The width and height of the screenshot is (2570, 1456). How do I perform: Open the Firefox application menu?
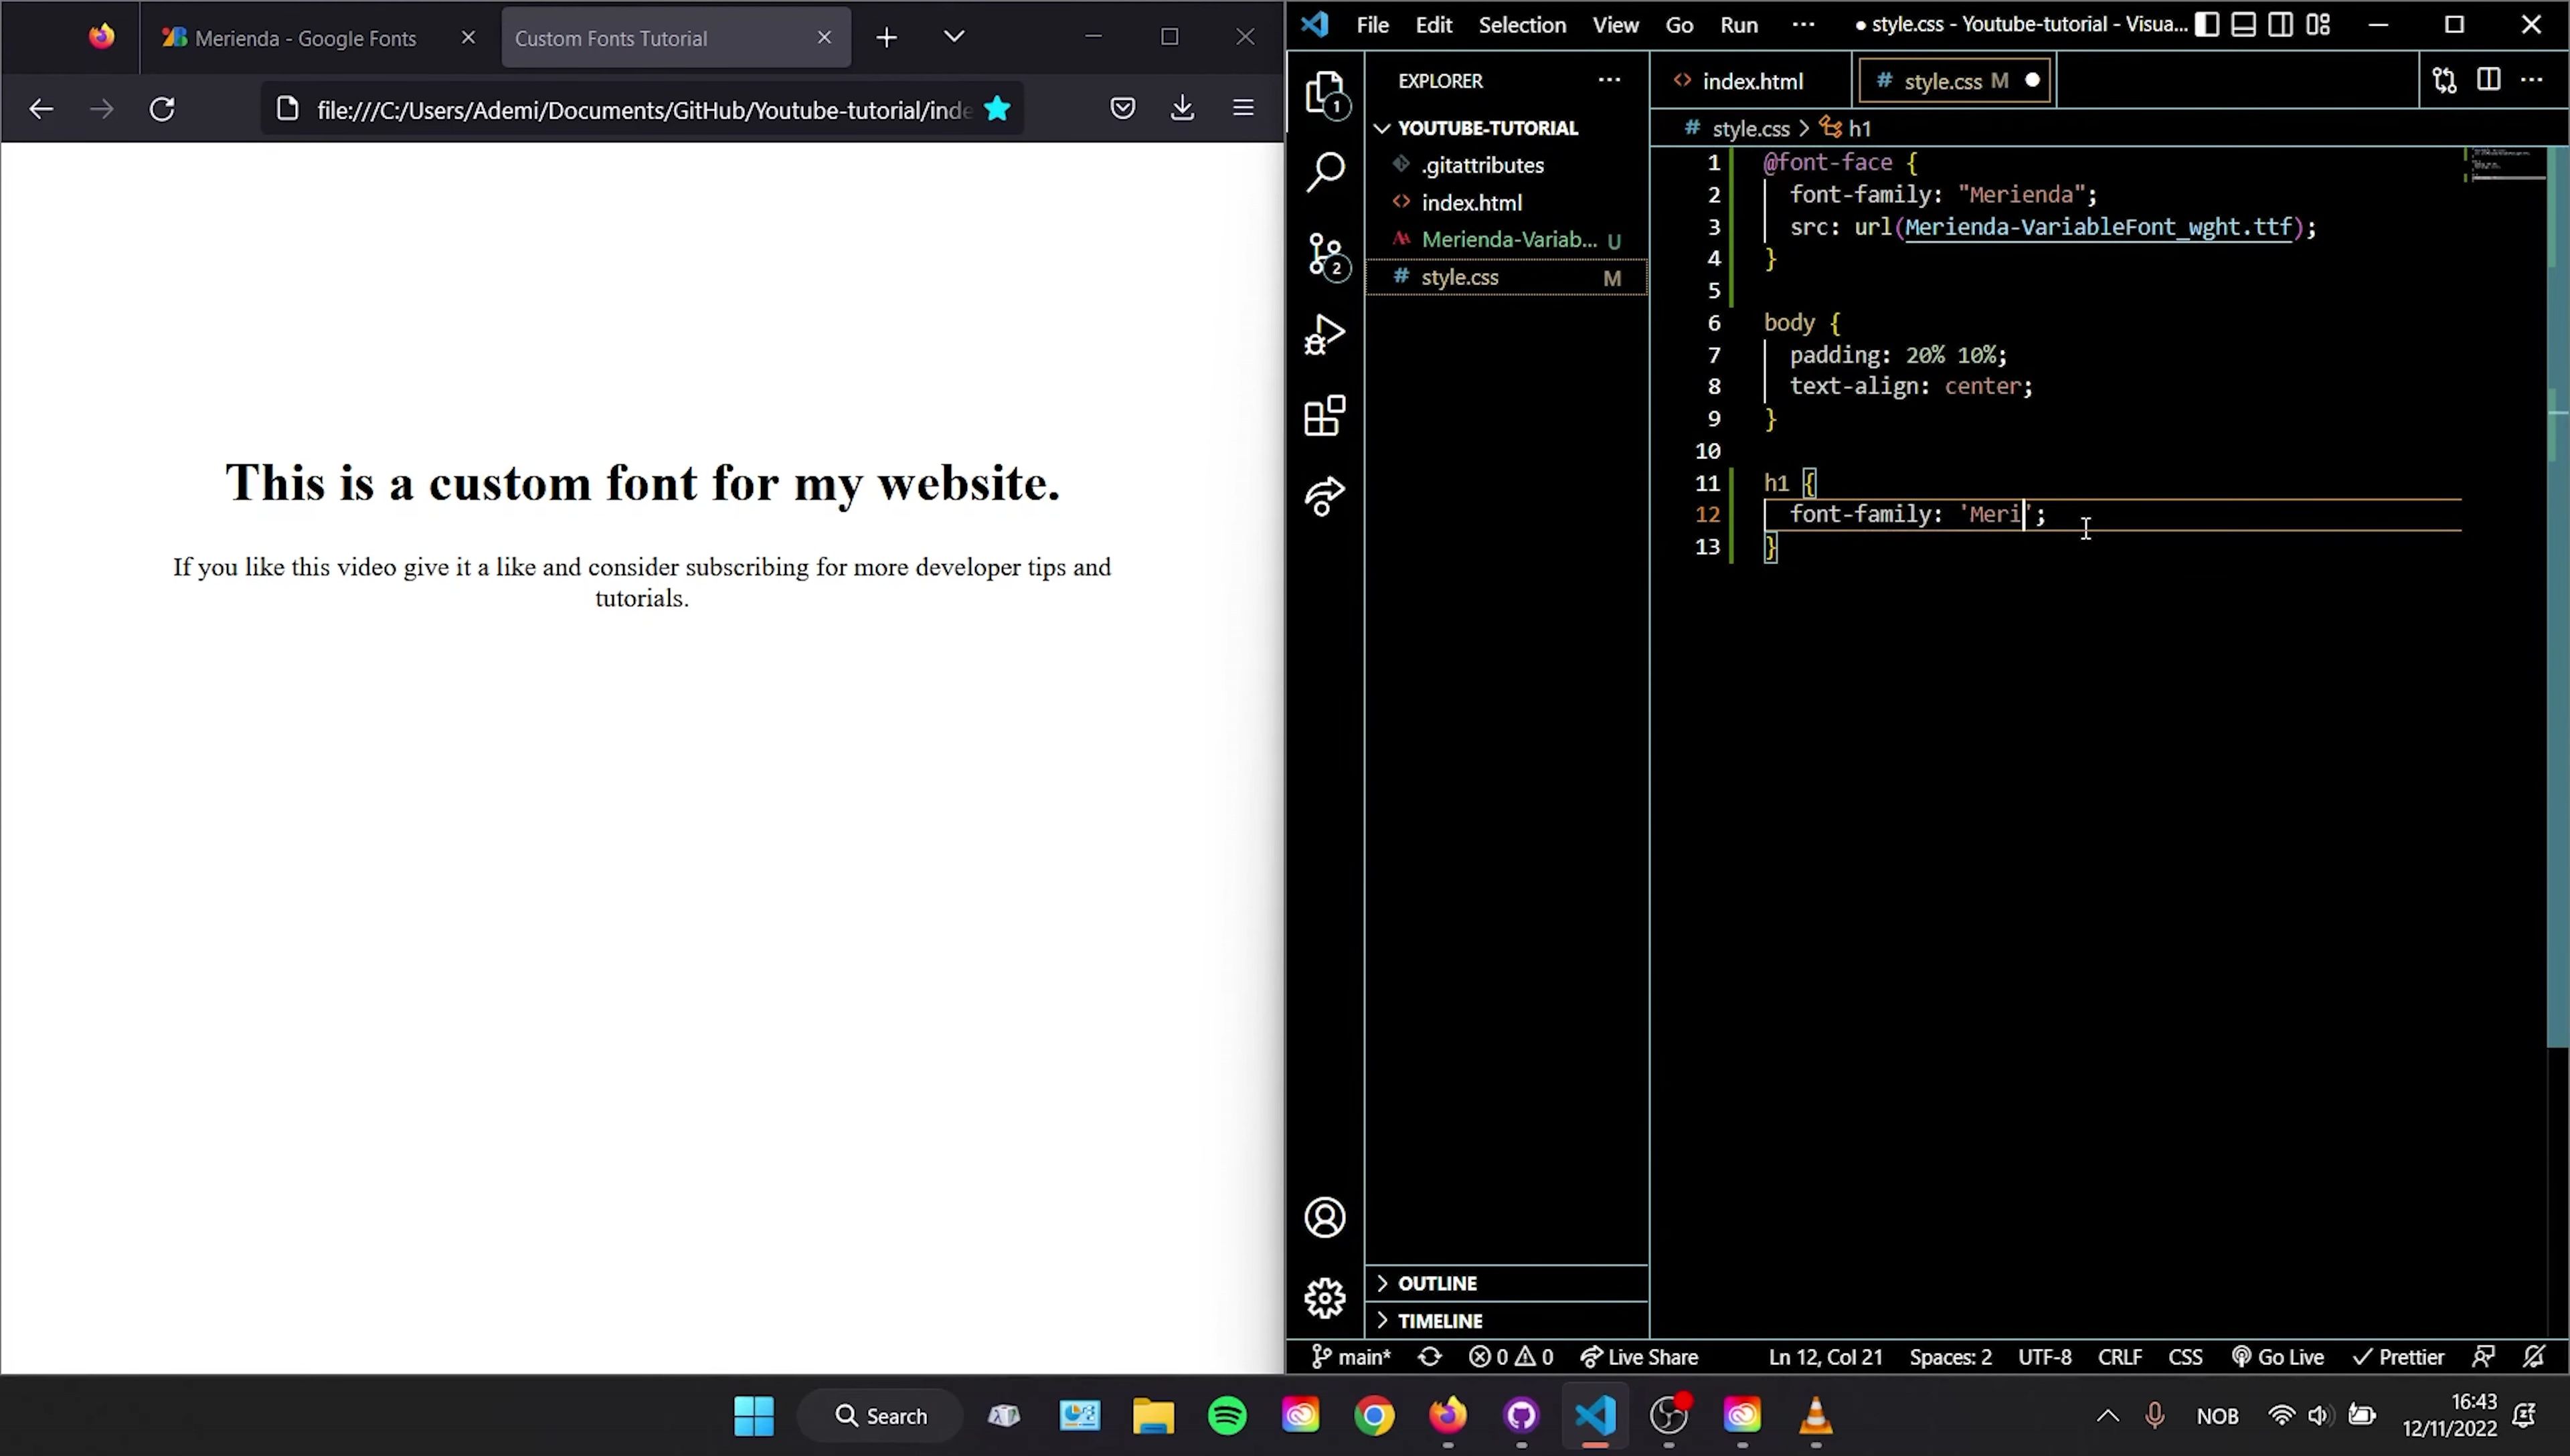pyautogui.click(x=1243, y=108)
